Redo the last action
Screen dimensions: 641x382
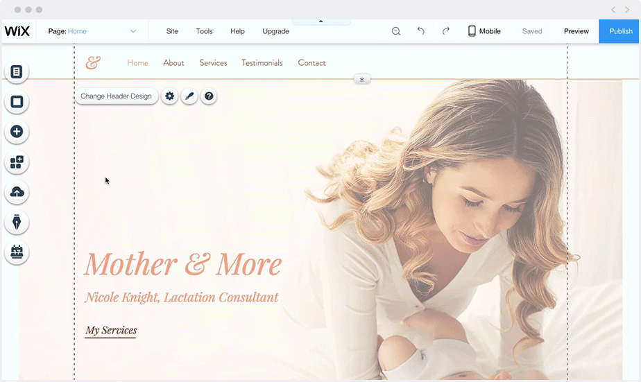coord(445,31)
